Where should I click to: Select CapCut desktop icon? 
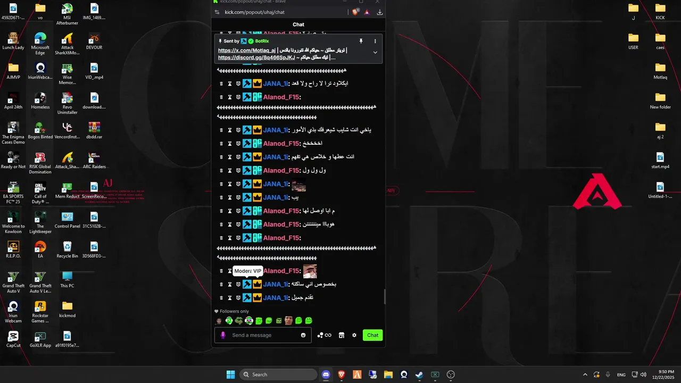pyautogui.click(x=13, y=339)
